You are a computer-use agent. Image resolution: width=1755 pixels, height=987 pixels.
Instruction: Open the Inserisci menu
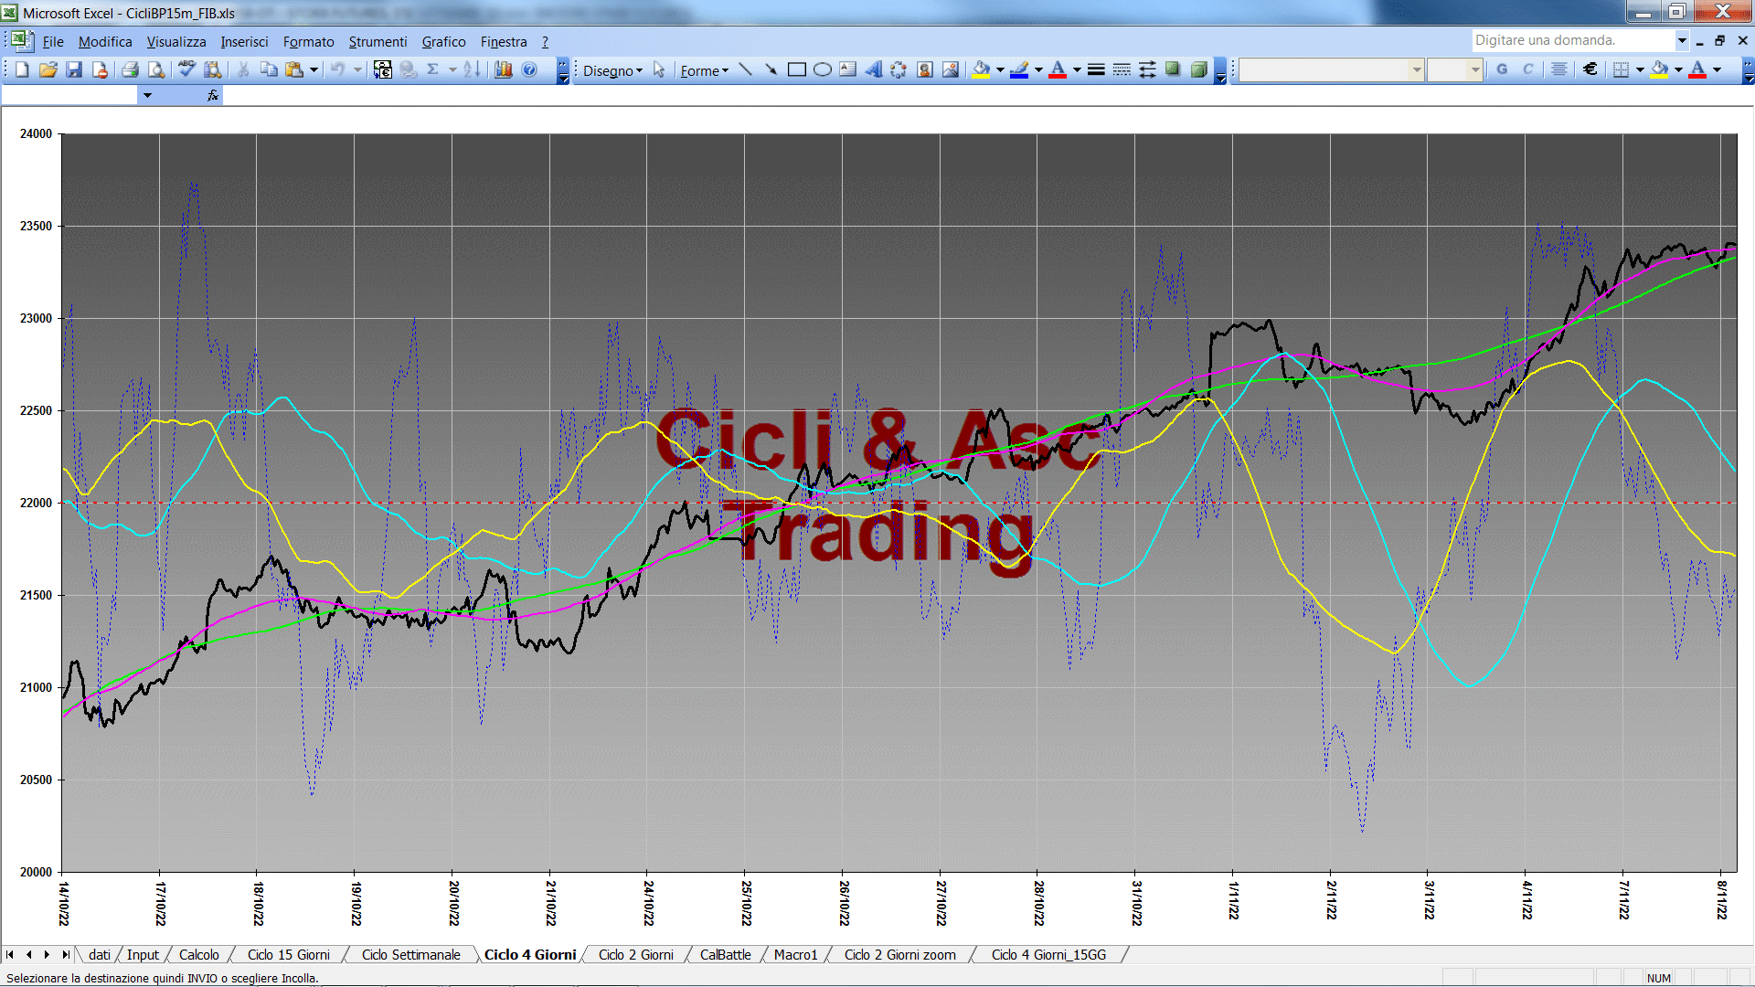(244, 42)
